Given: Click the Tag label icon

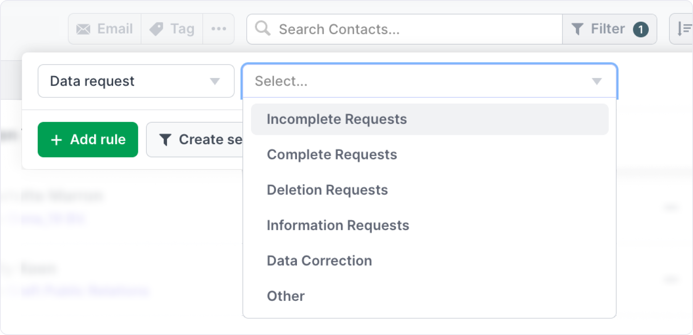Looking at the screenshot, I should tap(156, 29).
